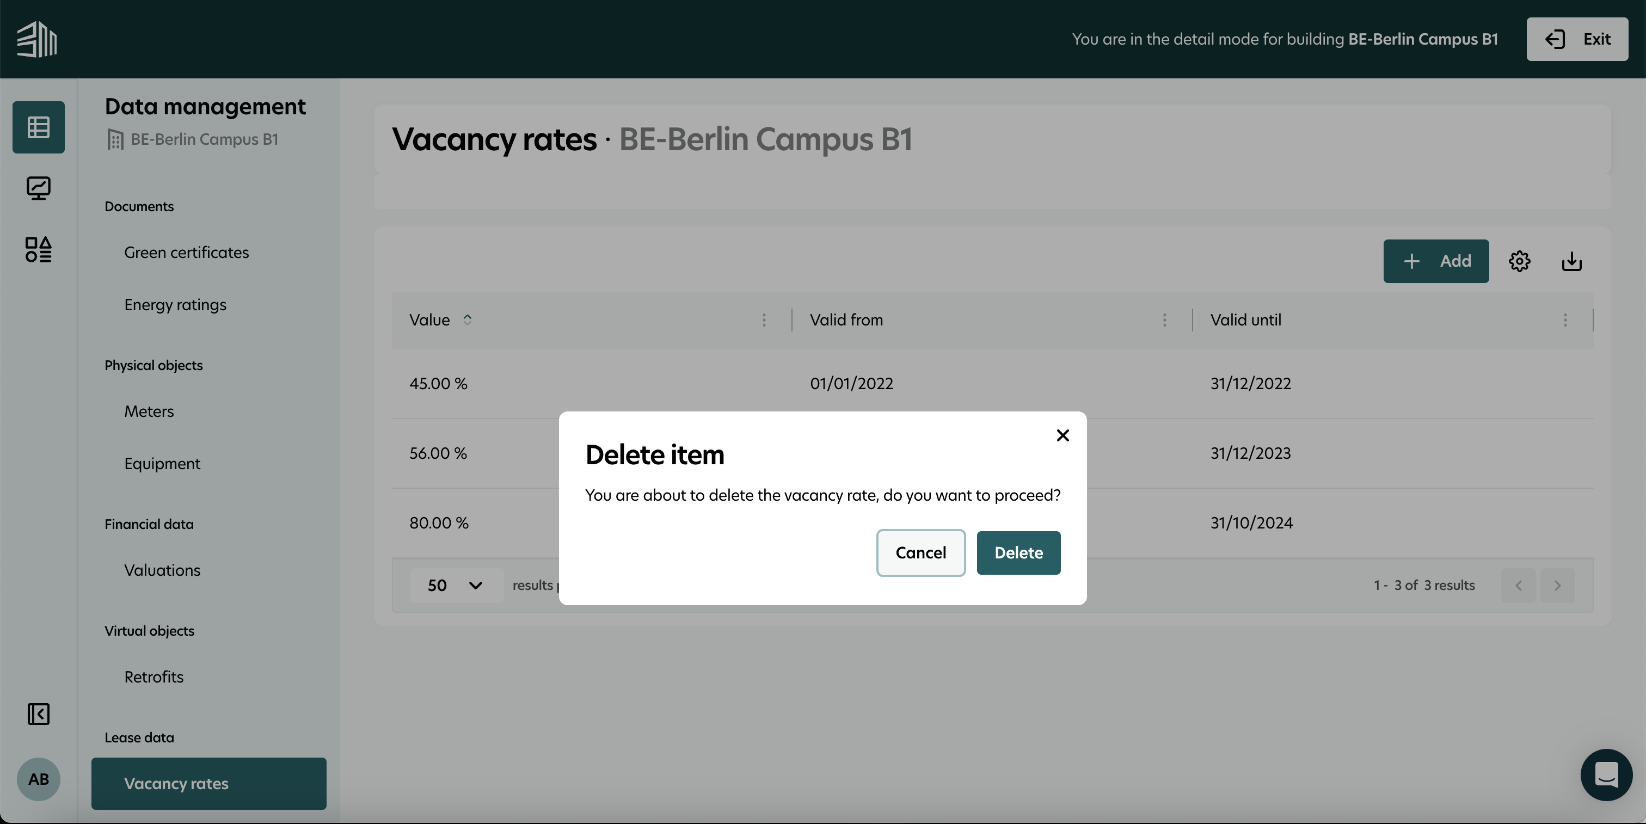Click the dashboard/monitor icon
The height and width of the screenshot is (824, 1646).
38,187
